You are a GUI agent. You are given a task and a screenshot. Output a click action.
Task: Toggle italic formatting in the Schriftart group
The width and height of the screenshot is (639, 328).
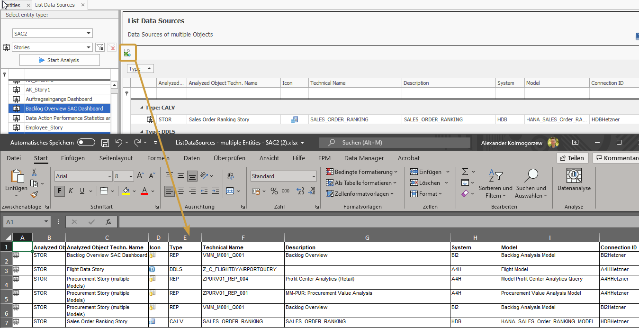point(71,191)
